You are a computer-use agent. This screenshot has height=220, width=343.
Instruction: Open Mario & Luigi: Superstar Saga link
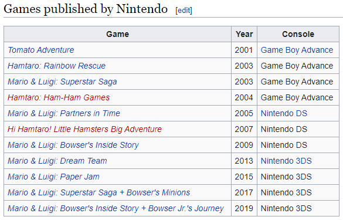[x=62, y=82]
